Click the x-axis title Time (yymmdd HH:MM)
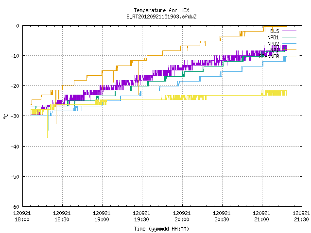 click(x=161, y=229)
